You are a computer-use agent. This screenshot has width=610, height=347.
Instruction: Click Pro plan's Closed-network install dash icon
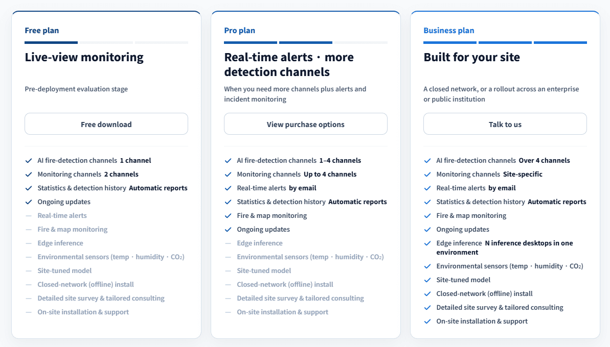coord(228,285)
